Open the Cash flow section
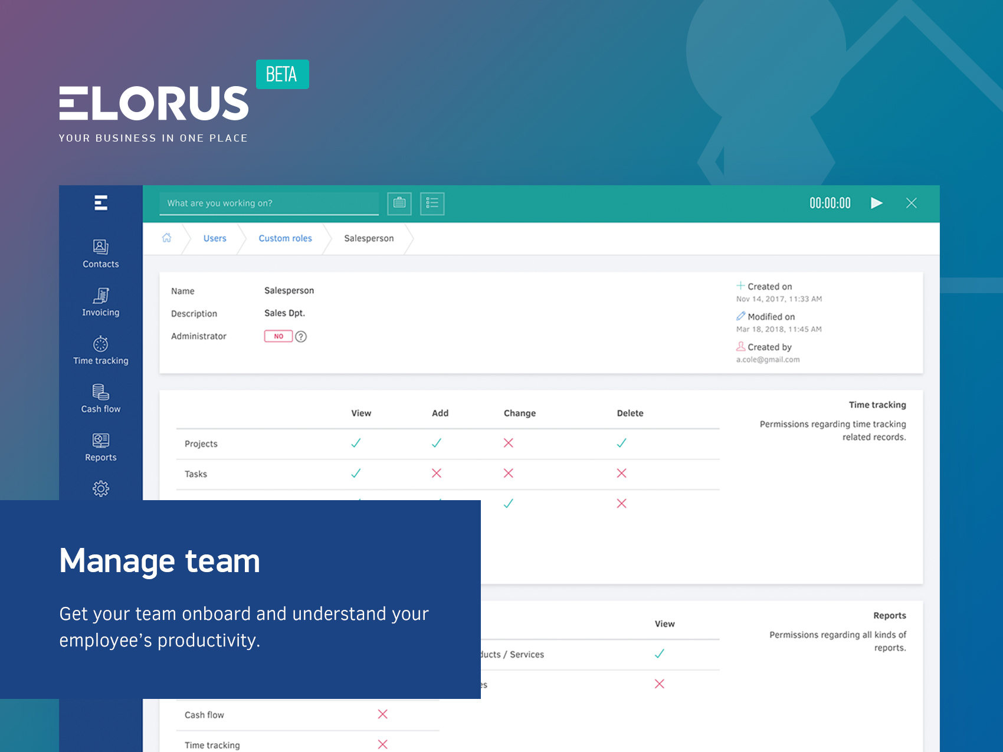 pos(101,399)
